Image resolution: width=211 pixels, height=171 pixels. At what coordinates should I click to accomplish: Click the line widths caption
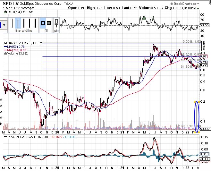pyautogui.click(x=24, y=30)
